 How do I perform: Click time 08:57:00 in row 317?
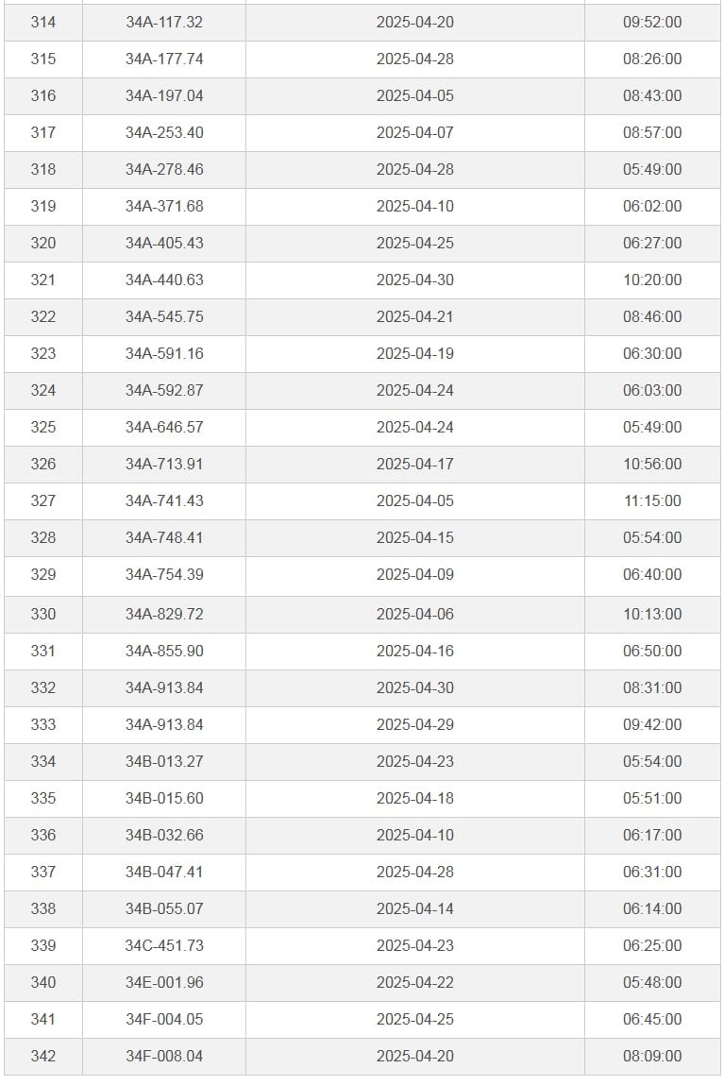pos(652,132)
